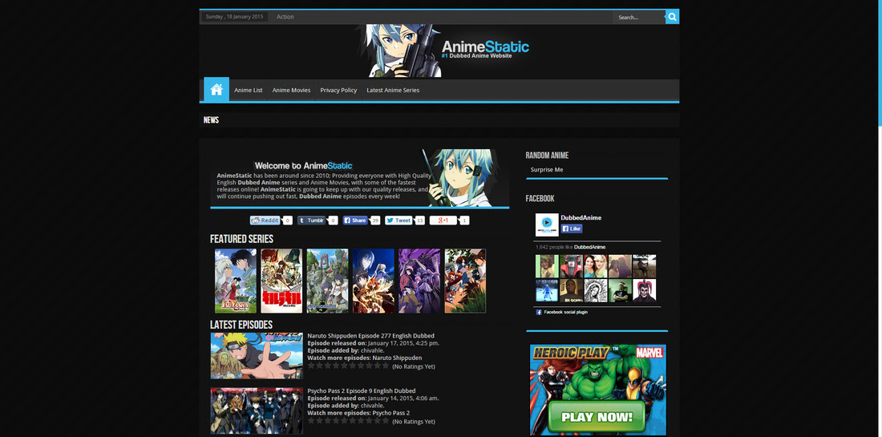Click the News ticker label
The height and width of the screenshot is (437, 882).
[x=211, y=119]
